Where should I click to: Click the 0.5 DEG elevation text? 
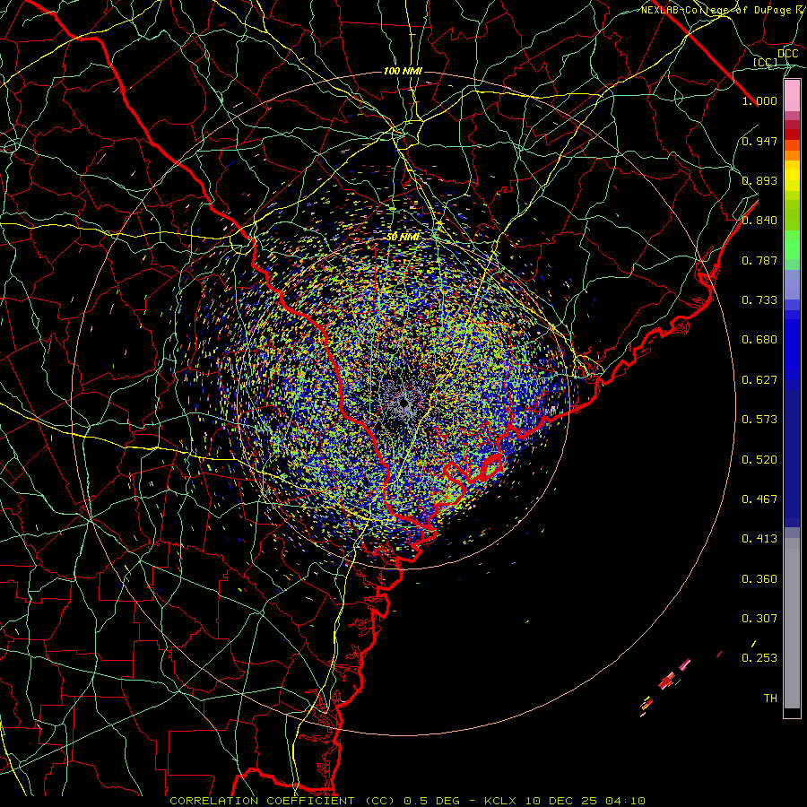[x=430, y=801]
